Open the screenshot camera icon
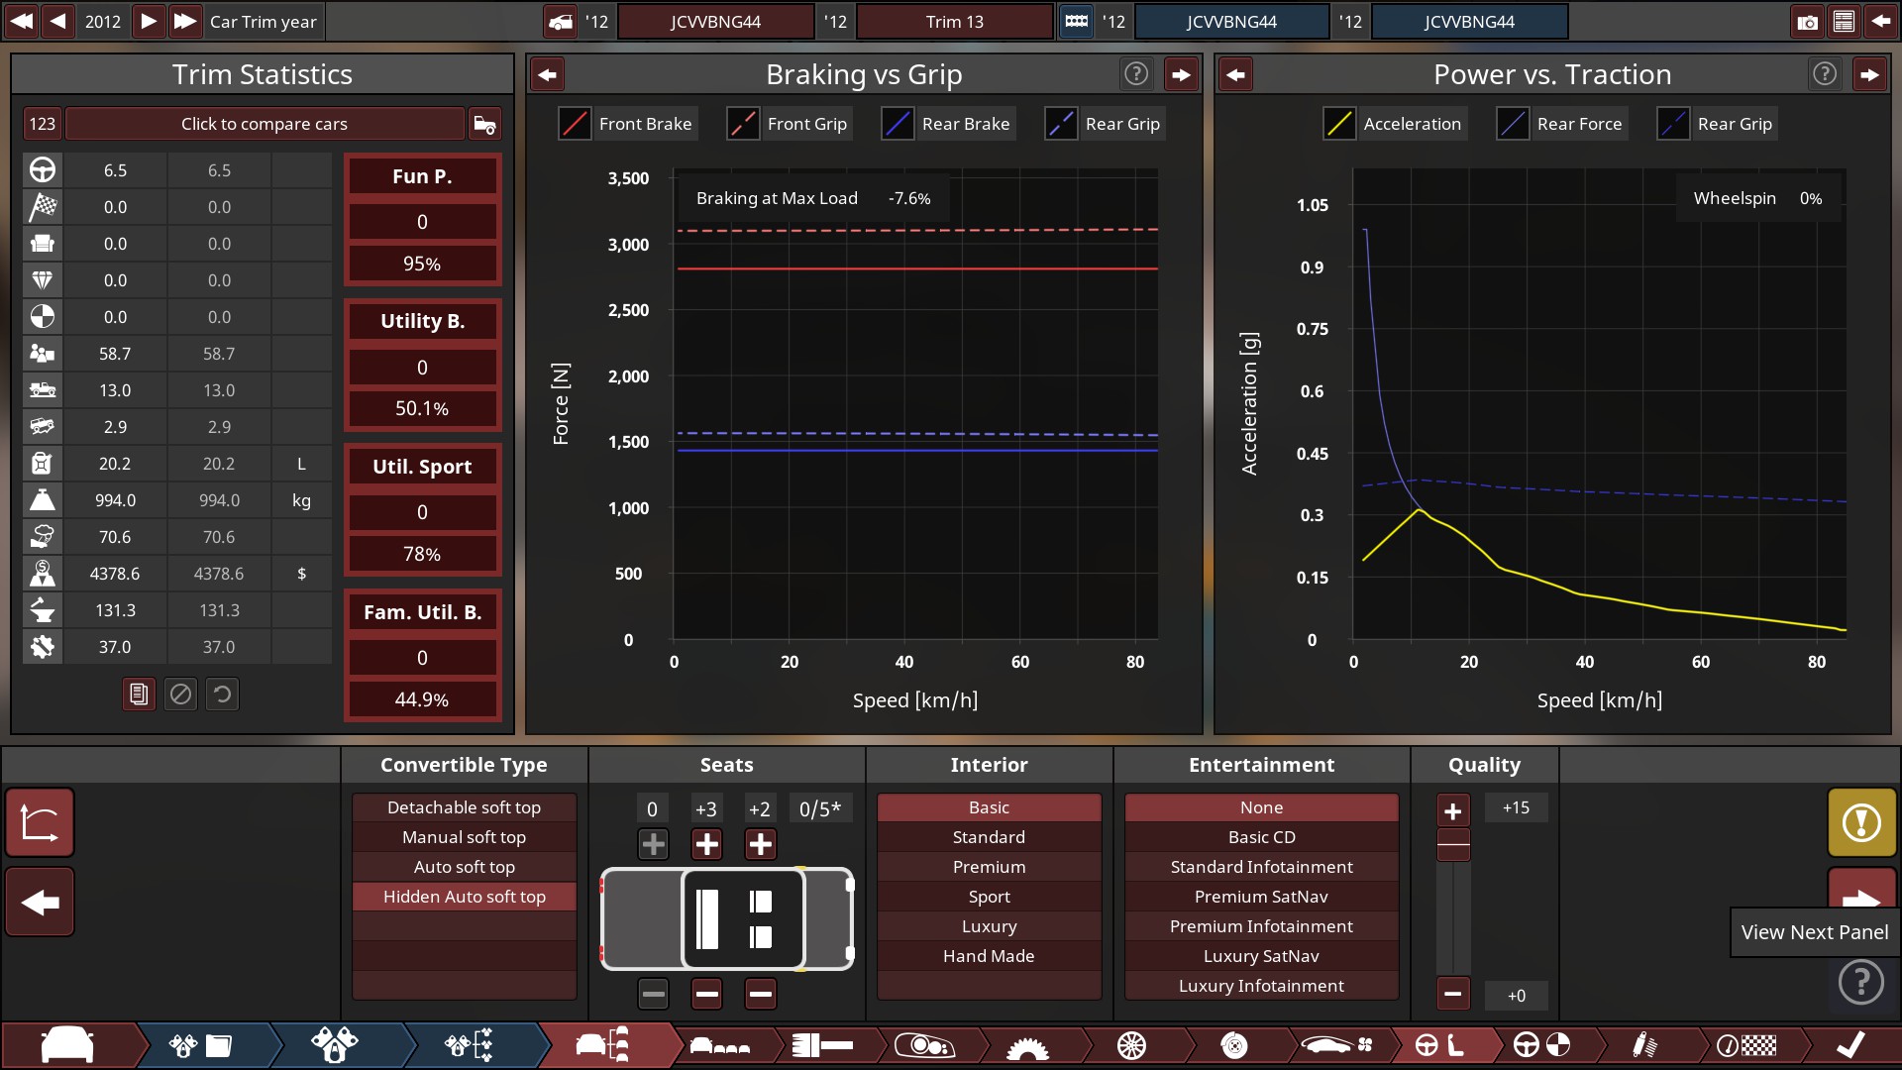Image resolution: width=1902 pixels, height=1070 pixels. tap(1807, 22)
